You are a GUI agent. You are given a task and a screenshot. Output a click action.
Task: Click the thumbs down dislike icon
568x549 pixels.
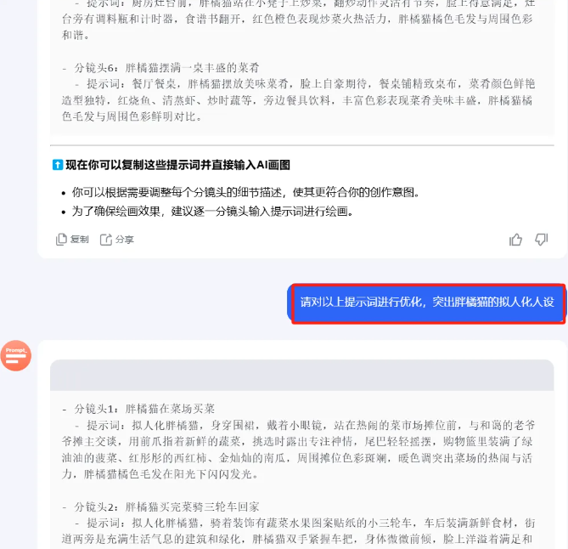(542, 240)
